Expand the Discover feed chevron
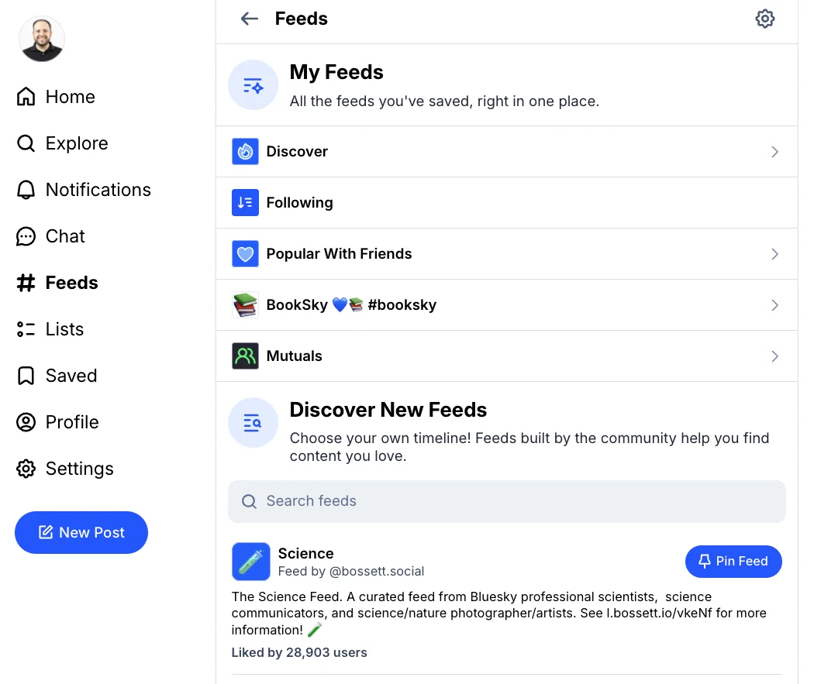This screenshot has width=814, height=684. tap(774, 151)
